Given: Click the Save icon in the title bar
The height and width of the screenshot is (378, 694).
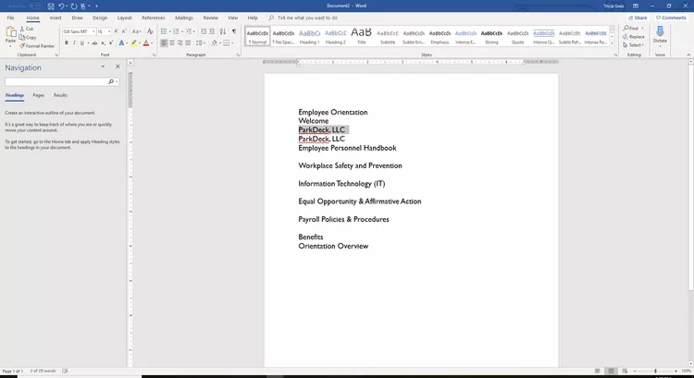Looking at the screenshot, I should 51,6.
